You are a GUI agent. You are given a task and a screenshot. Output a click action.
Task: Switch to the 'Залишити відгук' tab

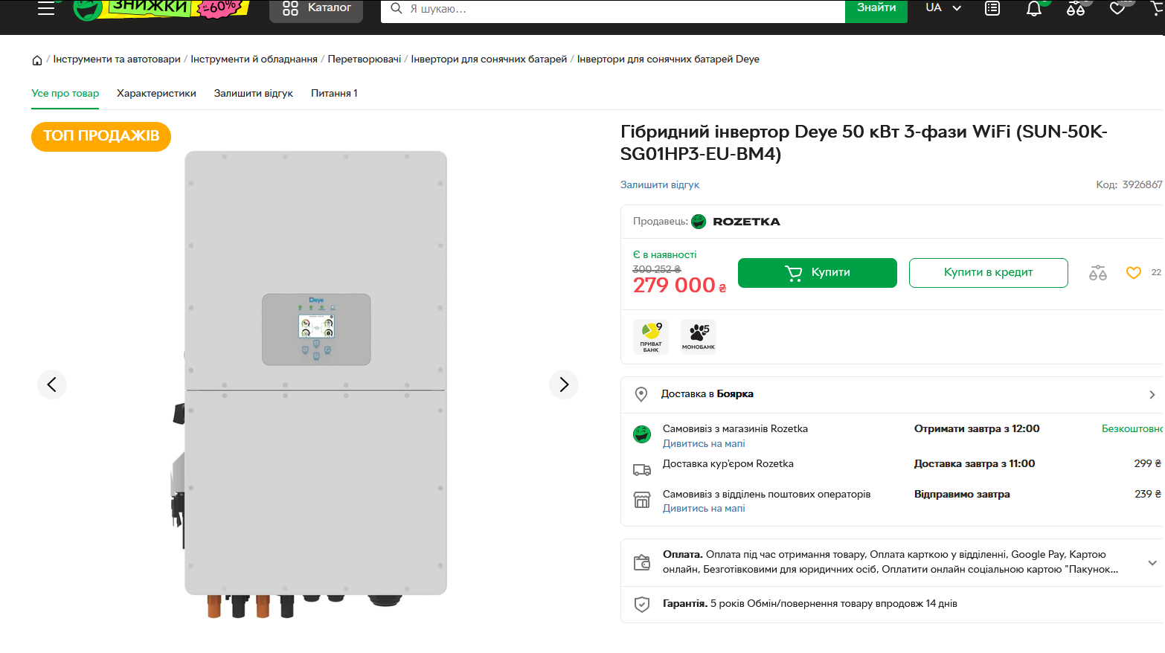point(254,94)
